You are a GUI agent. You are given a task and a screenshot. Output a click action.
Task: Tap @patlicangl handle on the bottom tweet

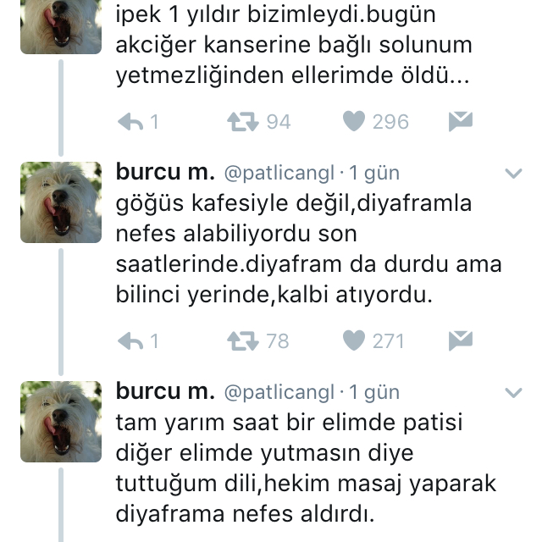tap(279, 393)
